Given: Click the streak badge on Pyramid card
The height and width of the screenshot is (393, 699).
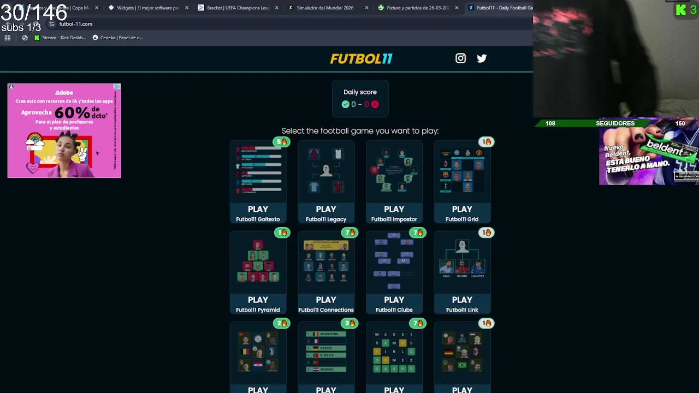Looking at the screenshot, I should click(x=282, y=233).
